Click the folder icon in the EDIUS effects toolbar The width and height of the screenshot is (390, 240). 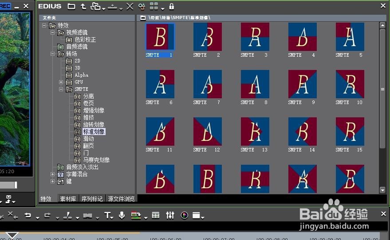tap(71, 7)
